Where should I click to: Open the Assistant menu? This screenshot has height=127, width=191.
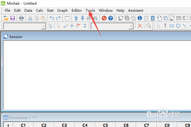(x=136, y=11)
